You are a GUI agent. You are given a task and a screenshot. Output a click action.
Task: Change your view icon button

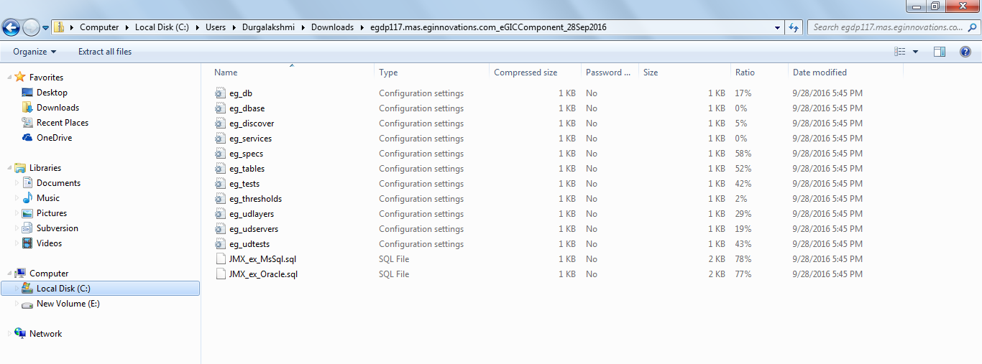coord(899,52)
